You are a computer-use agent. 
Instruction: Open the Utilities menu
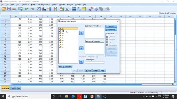click(x=62, y=4)
